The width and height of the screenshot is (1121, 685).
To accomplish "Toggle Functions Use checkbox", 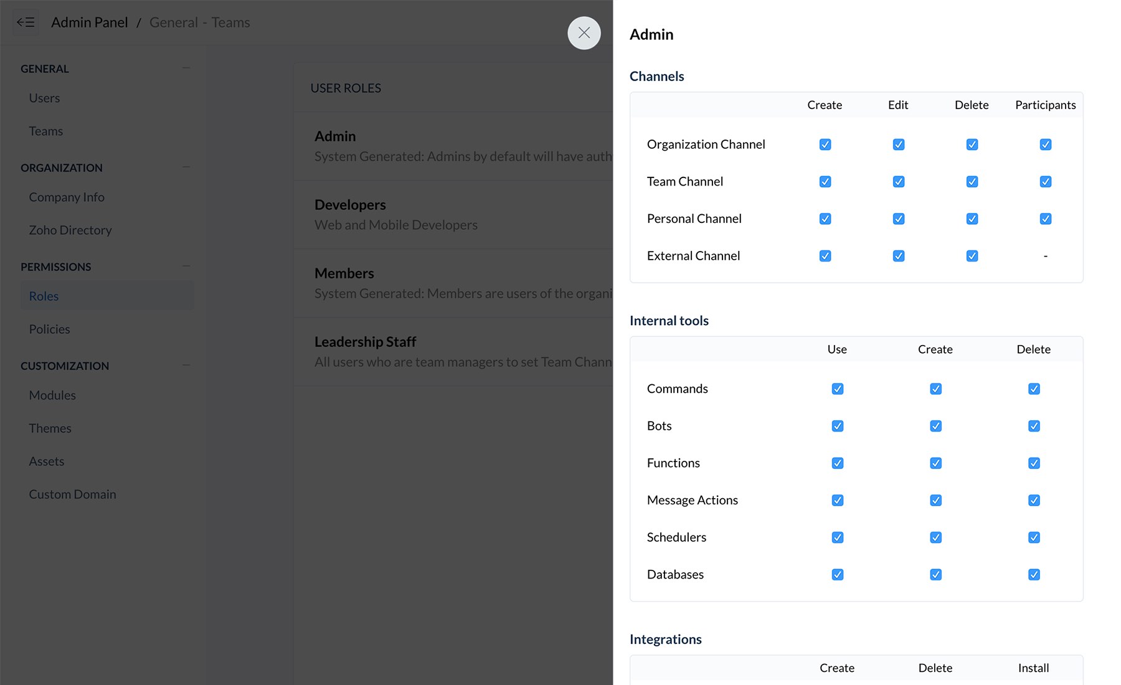I will click(838, 463).
